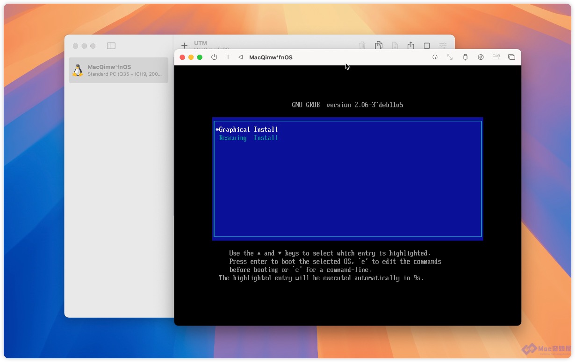The height and width of the screenshot is (362, 575).
Task: Open the USB devices menu
Action: pyautogui.click(x=465, y=57)
